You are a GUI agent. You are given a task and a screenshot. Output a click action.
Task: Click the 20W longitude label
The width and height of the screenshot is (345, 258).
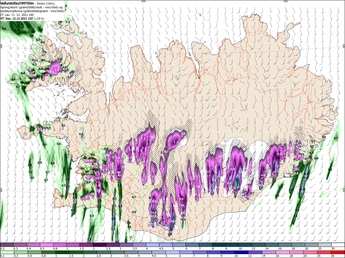point(143,1)
